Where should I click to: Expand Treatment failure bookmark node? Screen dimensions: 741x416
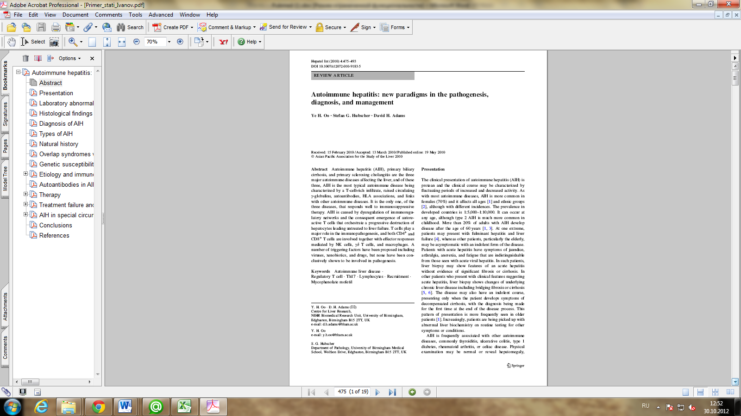coord(25,204)
